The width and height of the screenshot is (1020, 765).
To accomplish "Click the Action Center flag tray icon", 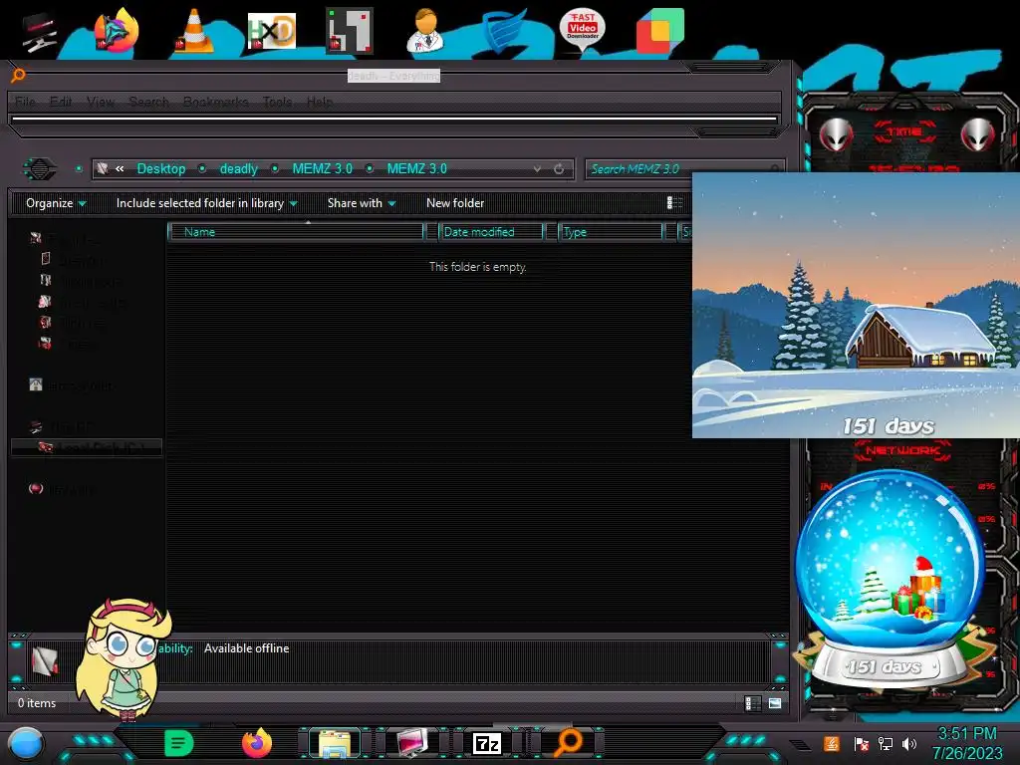I will (861, 743).
